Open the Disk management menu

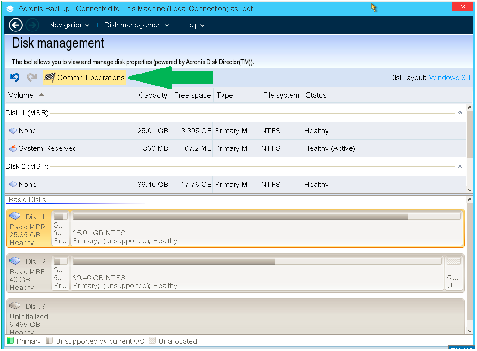[136, 25]
